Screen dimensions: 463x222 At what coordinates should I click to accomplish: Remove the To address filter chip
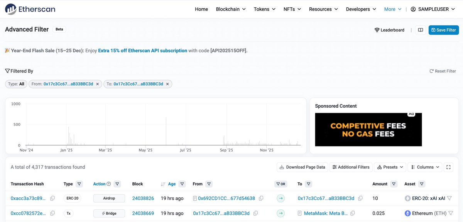pos(167,84)
